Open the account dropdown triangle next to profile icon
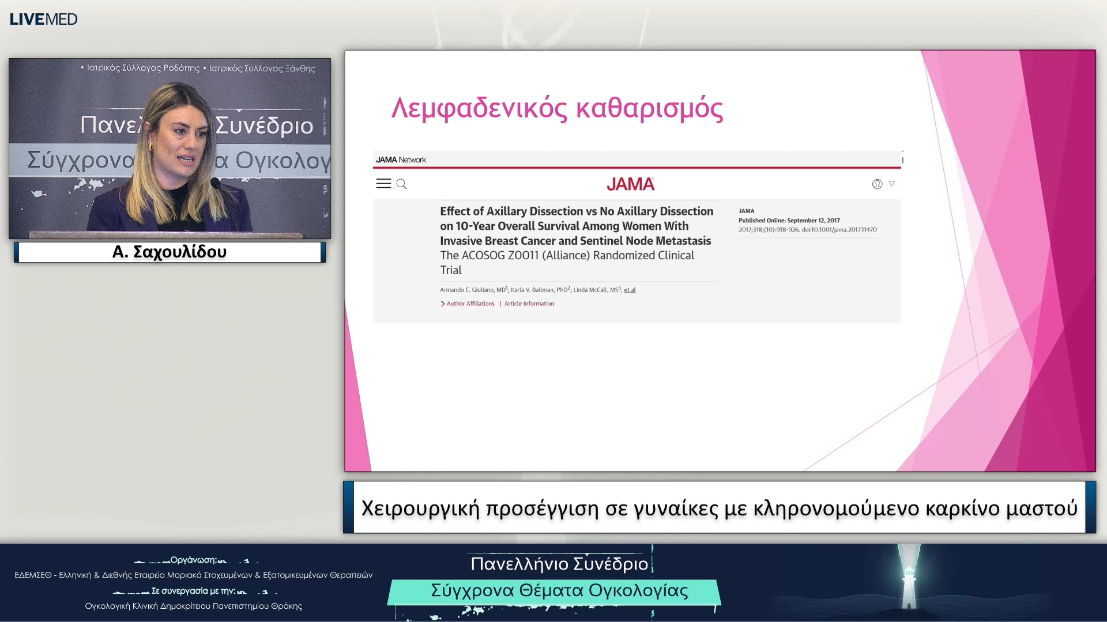 [891, 184]
